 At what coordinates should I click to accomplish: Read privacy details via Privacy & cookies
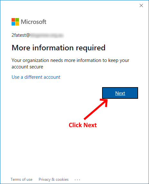[54, 179]
